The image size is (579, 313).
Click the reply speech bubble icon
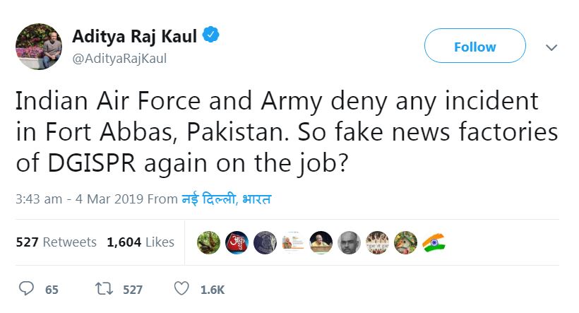27,289
